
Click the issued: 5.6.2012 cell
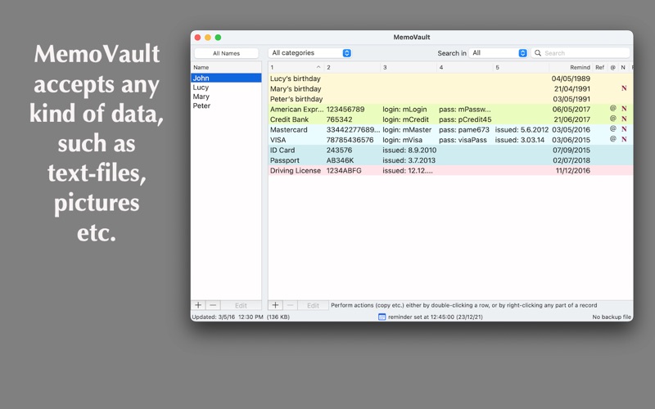[x=522, y=129]
